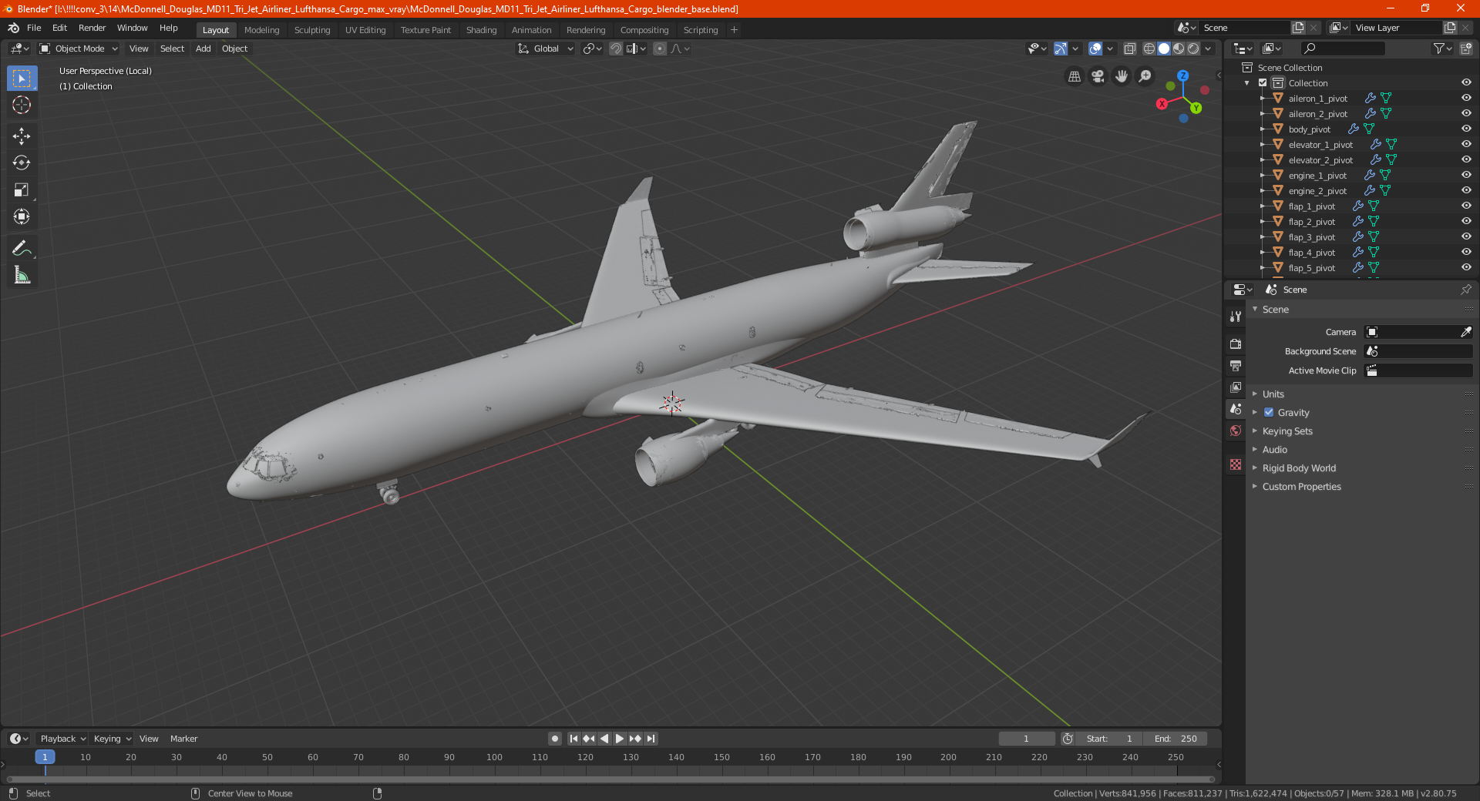Select the Select Box tool

22,79
